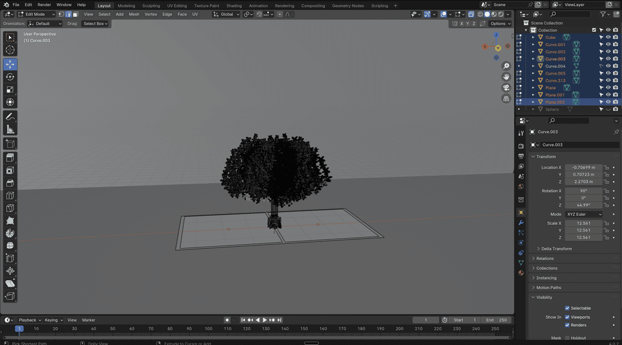Viewport: 622px width, 345px height.
Task: Select the Cursor tool
Action: (x=10, y=50)
